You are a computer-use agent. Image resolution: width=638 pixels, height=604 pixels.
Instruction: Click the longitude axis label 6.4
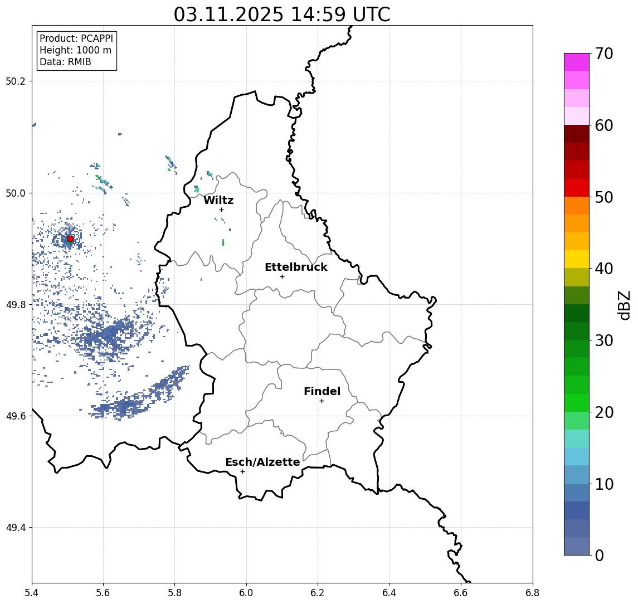(x=390, y=593)
